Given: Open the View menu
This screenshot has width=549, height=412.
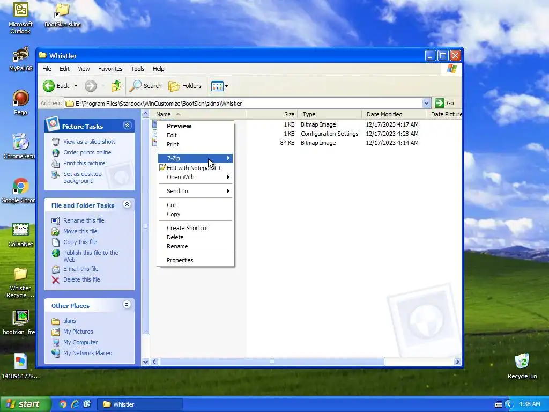Looking at the screenshot, I should pos(84,69).
